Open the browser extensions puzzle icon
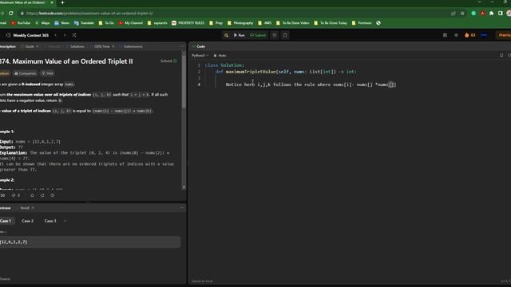The height and width of the screenshot is (287, 511). [x=492, y=14]
